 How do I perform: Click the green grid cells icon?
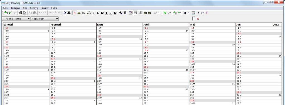tap(165, 13)
